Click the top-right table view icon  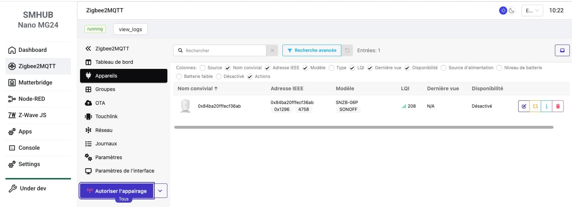coord(562,50)
